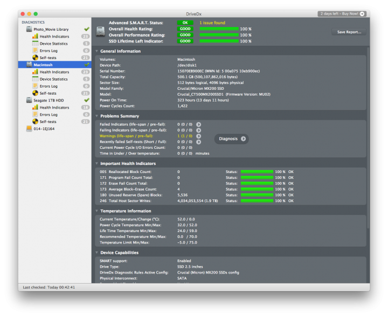Collapse the Problems Summary section

coord(97,116)
